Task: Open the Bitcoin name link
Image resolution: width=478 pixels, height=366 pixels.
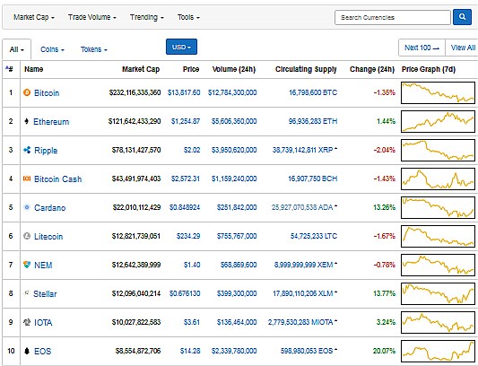Action: pos(47,92)
